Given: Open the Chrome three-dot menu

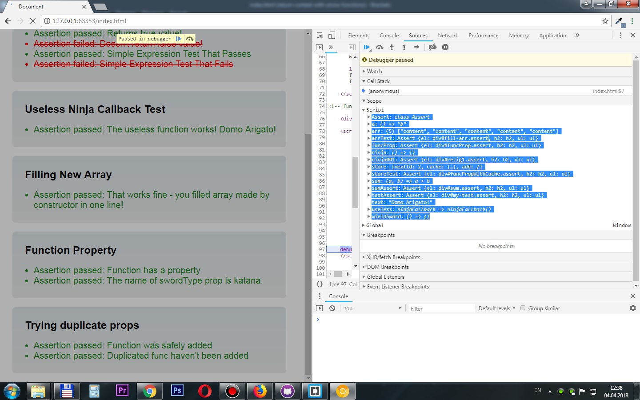Looking at the screenshot, I should point(632,21).
